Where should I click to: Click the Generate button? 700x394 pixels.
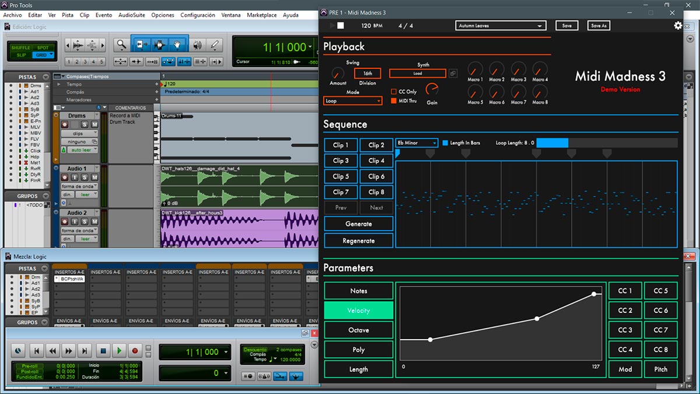pyautogui.click(x=359, y=224)
